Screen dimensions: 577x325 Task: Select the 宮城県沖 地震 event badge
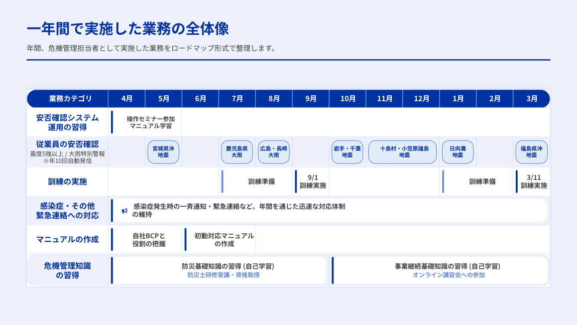click(163, 152)
